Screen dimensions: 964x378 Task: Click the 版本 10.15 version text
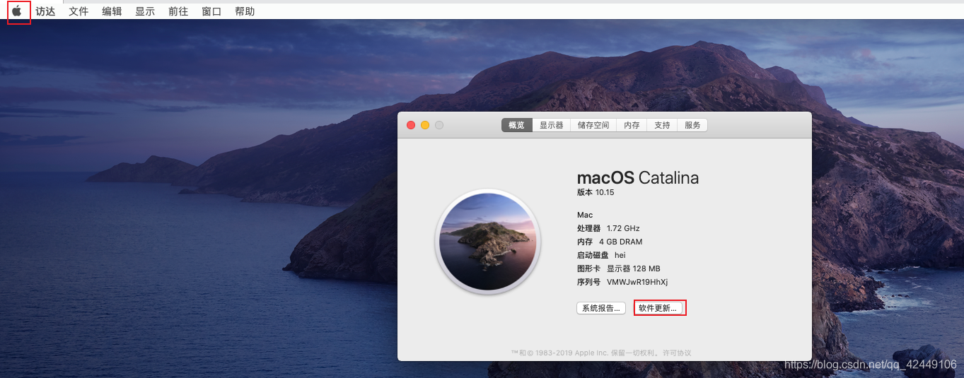coord(596,192)
